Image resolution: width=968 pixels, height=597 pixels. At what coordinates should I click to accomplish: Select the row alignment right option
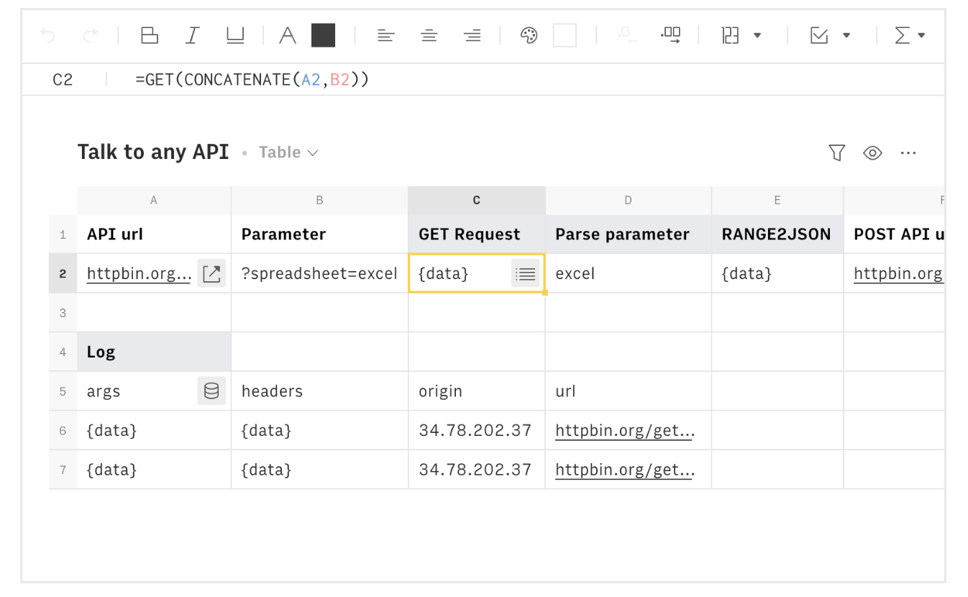click(472, 35)
